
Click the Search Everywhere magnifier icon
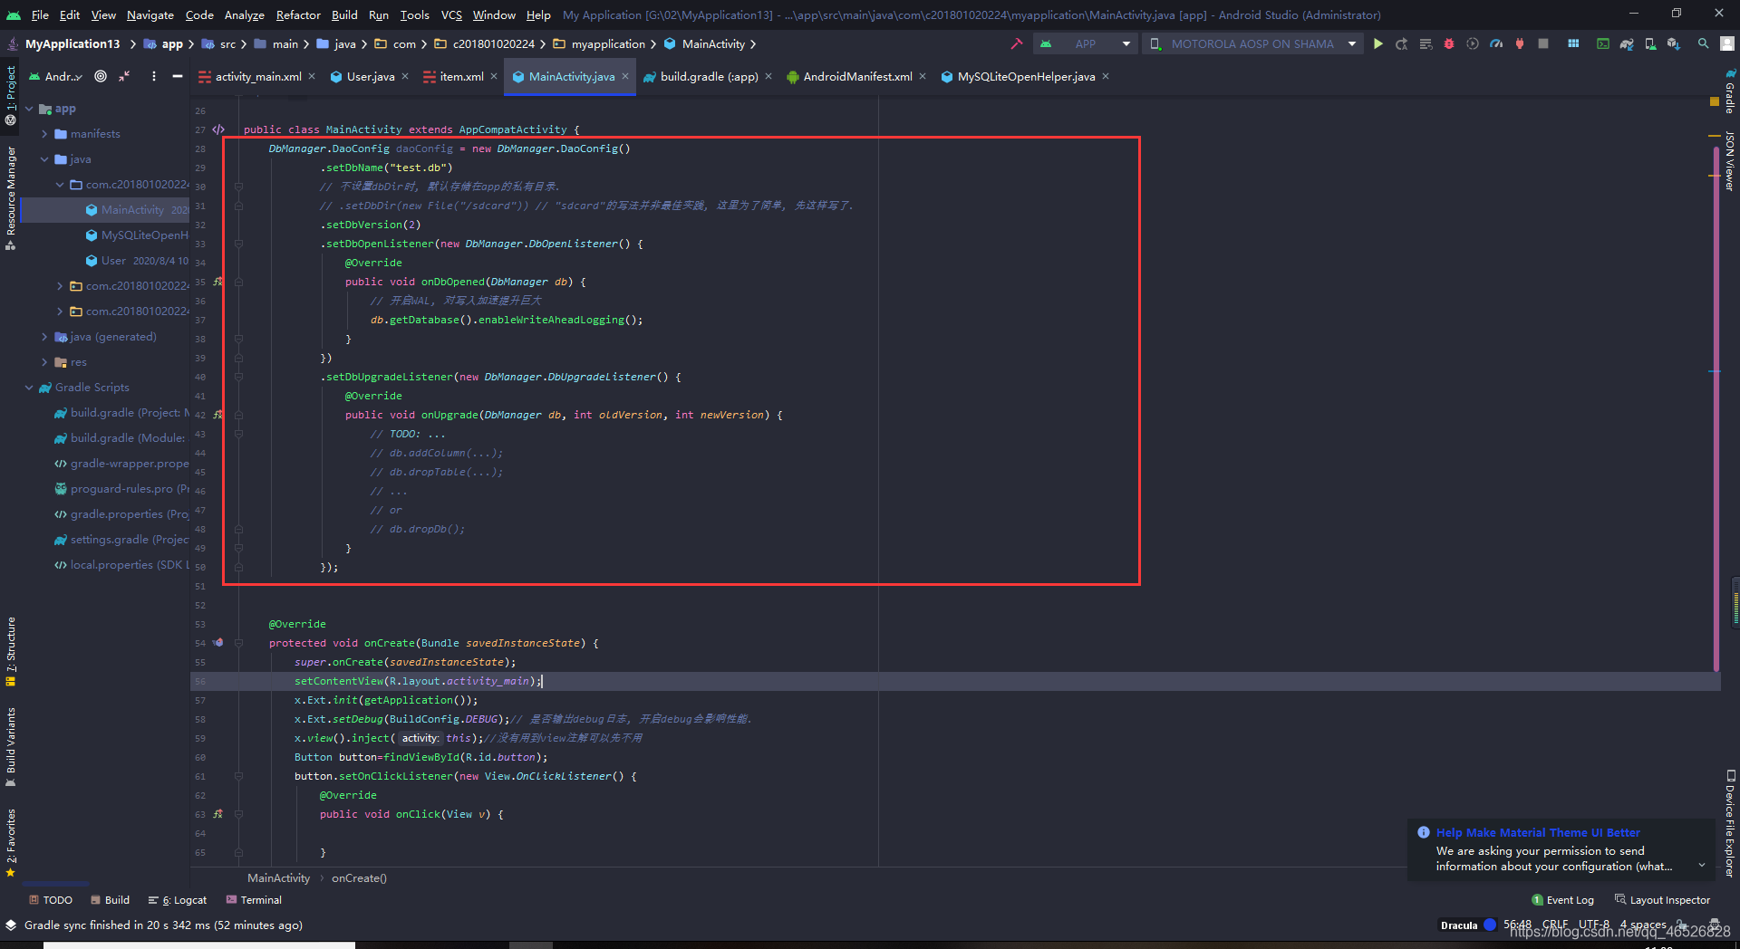click(1704, 43)
